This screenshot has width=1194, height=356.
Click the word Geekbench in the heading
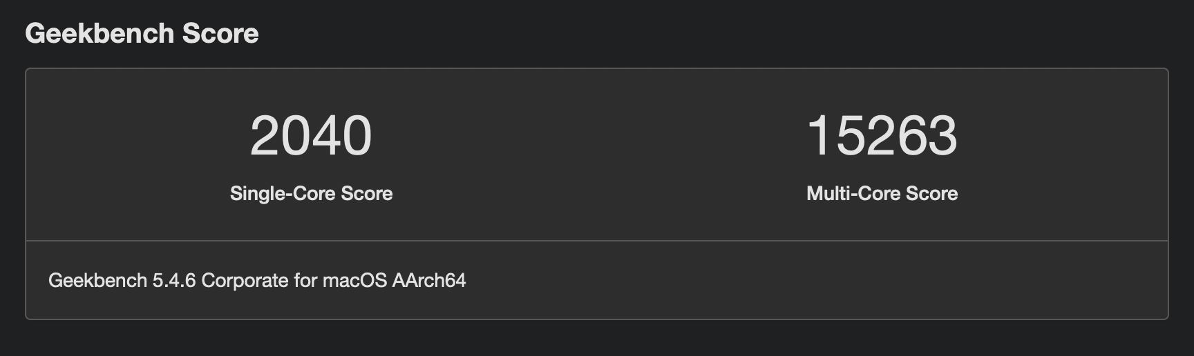99,34
